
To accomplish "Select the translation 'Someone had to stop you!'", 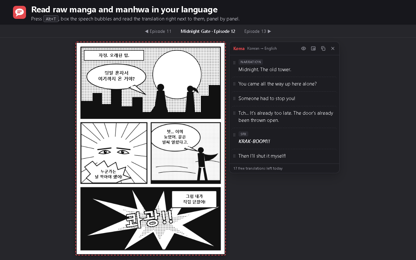I will [x=267, y=98].
